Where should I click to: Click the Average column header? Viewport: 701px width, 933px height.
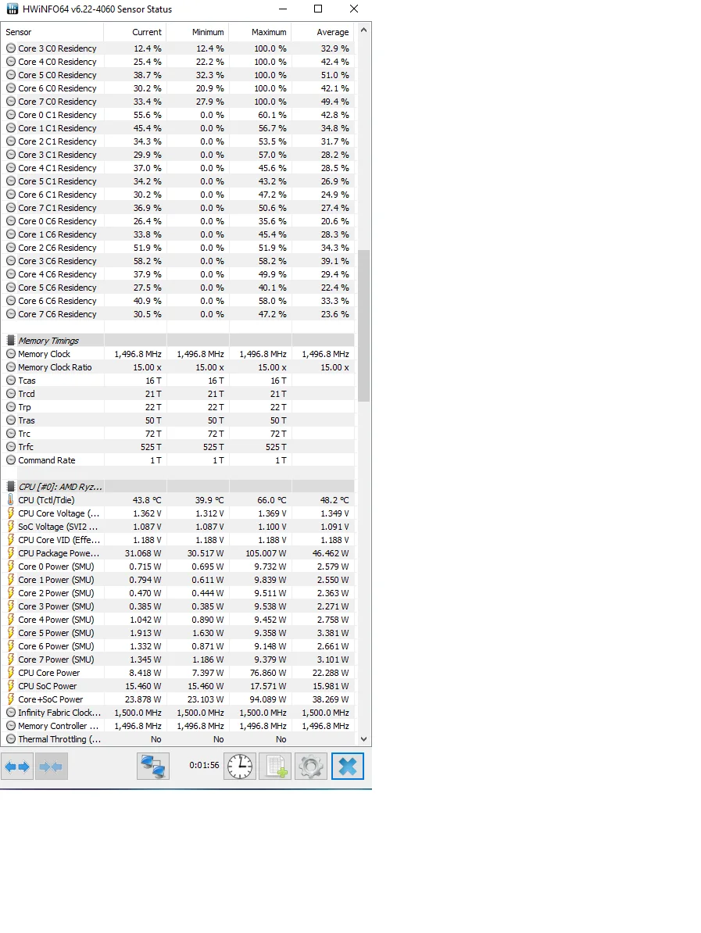(x=323, y=32)
